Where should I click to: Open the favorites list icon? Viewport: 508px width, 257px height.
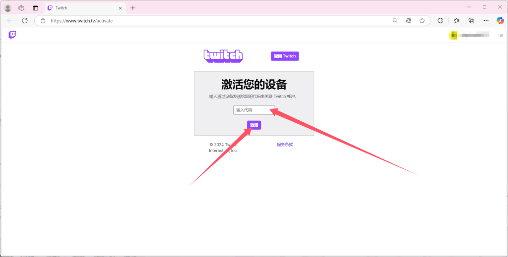456,21
